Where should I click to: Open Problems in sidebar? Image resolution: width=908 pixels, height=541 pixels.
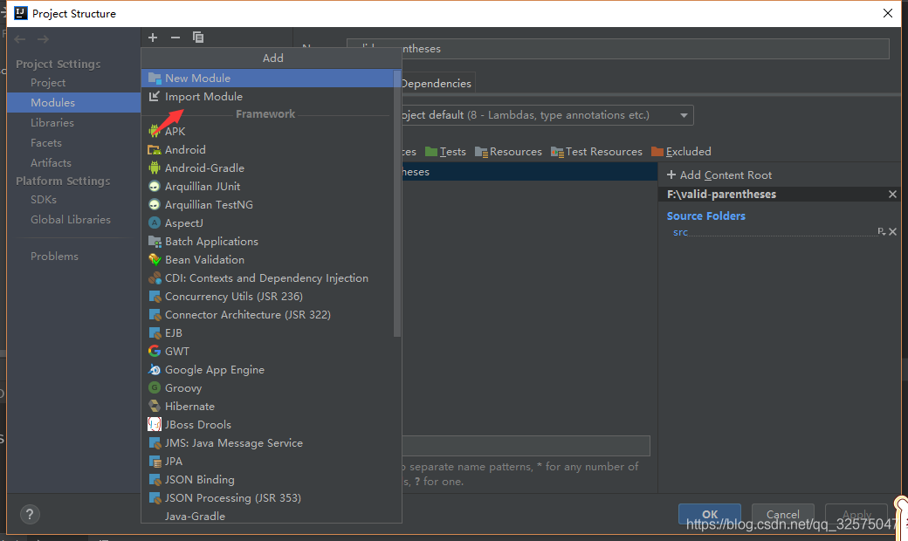click(54, 257)
